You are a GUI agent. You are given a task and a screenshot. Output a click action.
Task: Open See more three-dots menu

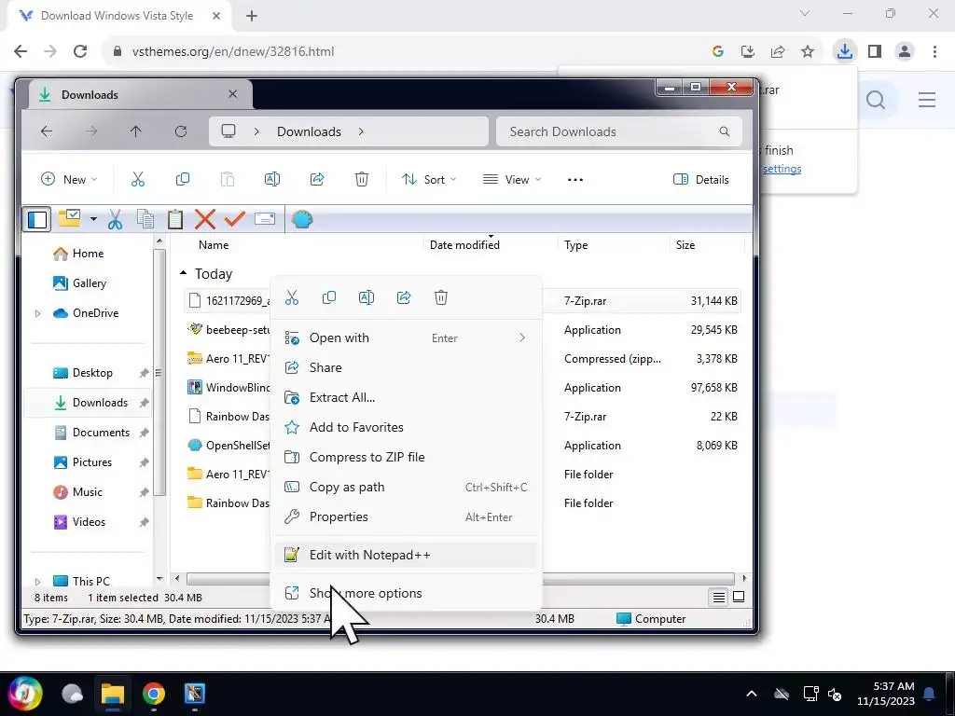575,180
